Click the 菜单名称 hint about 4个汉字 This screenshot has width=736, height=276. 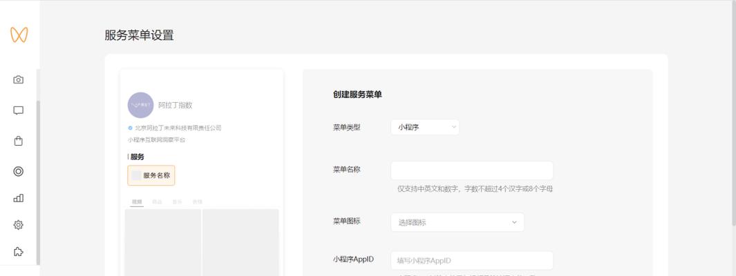click(475, 189)
